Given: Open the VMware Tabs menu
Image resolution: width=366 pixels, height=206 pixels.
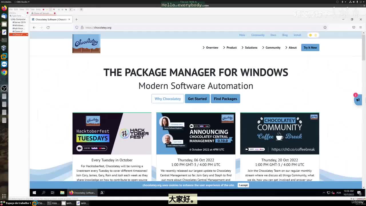Looking at the screenshot, I should (32, 9).
